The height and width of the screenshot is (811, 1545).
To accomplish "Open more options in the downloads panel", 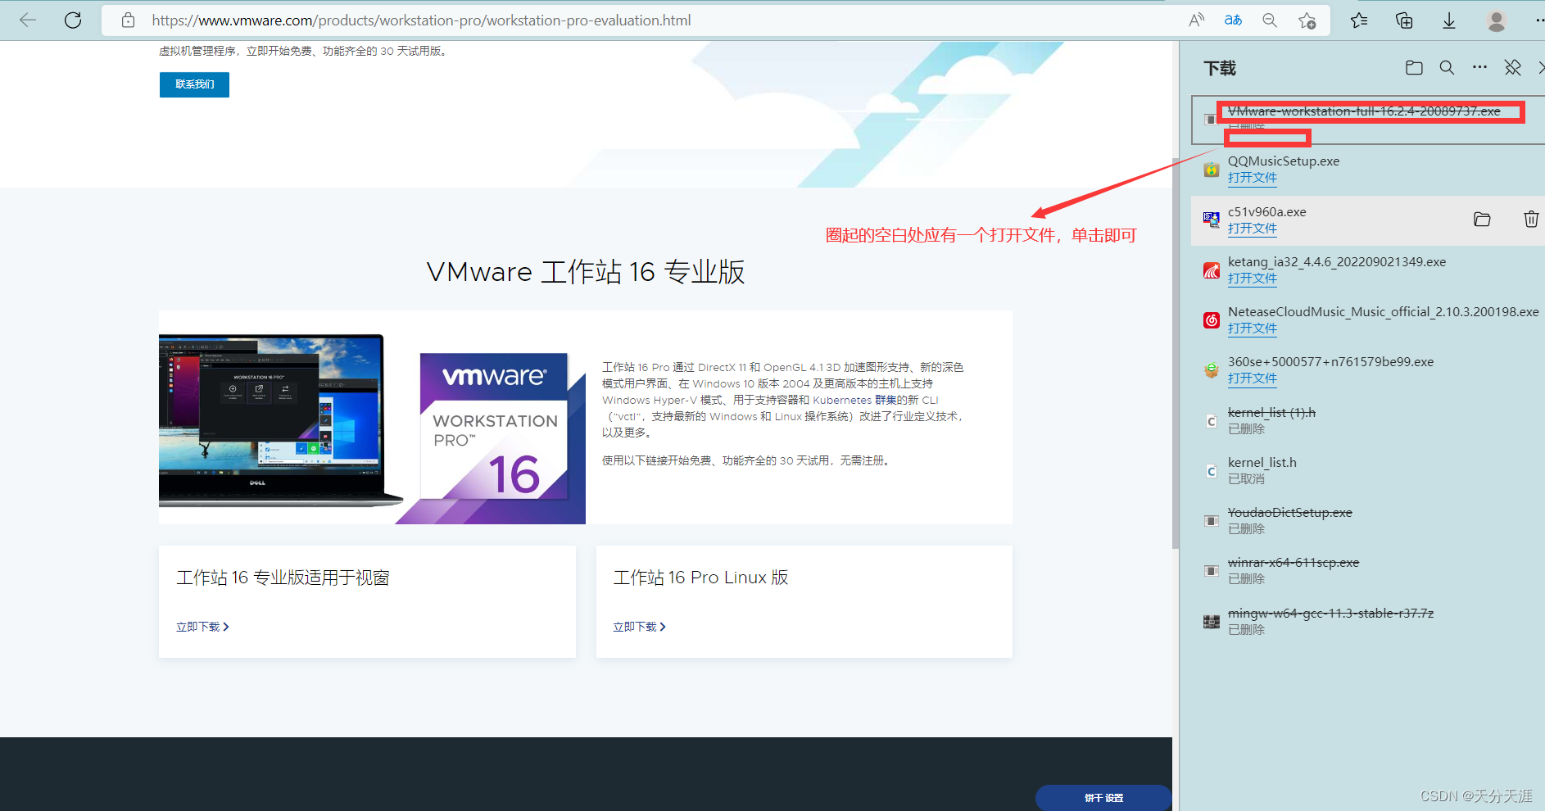I will (1479, 68).
